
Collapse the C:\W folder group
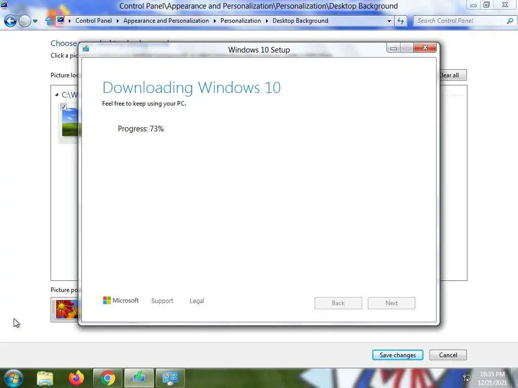pyautogui.click(x=57, y=94)
